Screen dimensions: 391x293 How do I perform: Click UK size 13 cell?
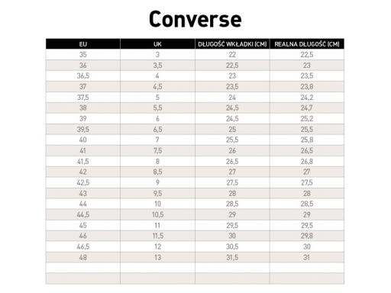click(157, 257)
